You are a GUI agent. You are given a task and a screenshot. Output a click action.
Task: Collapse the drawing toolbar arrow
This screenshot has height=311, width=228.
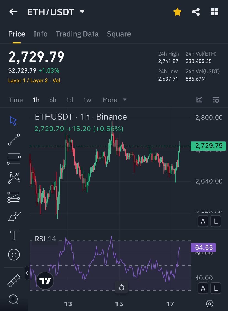pyautogui.click(x=27, y=273)
